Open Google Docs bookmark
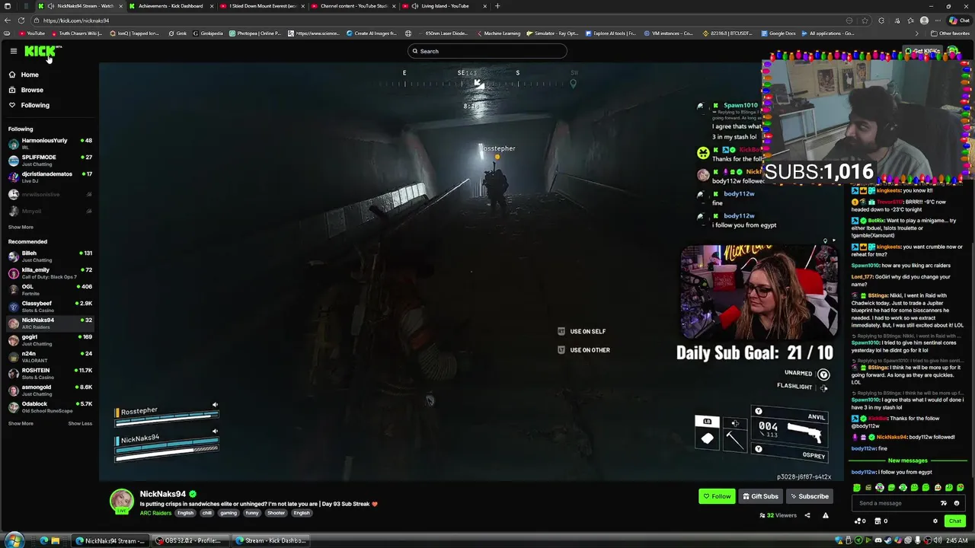 pyautogui.click(x=778, y=33)
